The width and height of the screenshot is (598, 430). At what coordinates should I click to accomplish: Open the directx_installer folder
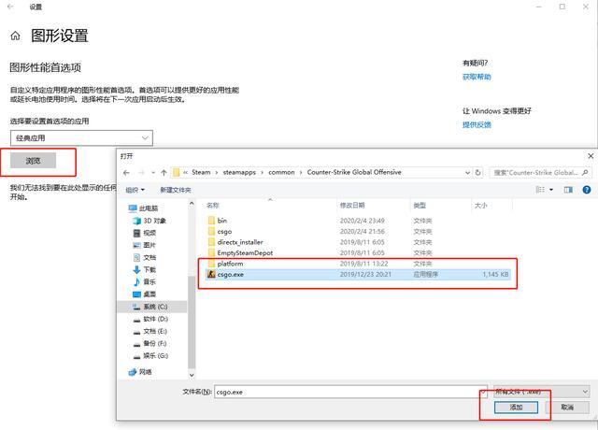(239, 241)
